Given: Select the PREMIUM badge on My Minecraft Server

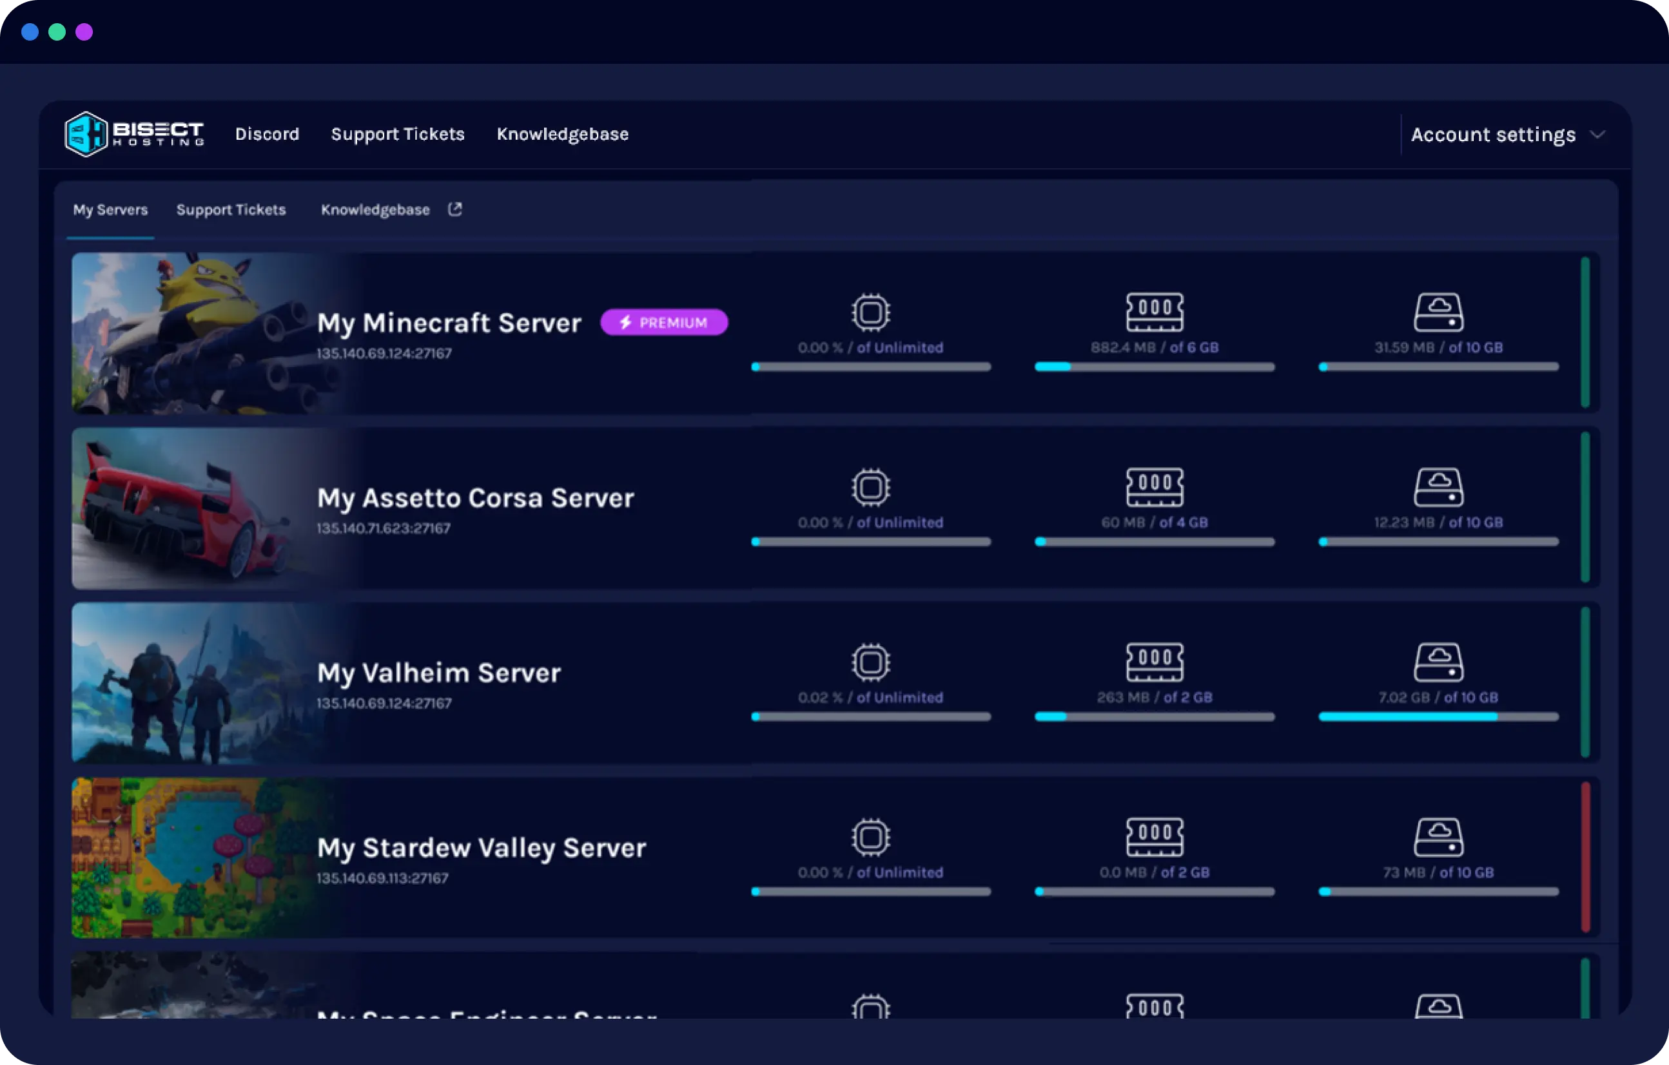Looking at the screenshot, I should [x=664, y=321].
